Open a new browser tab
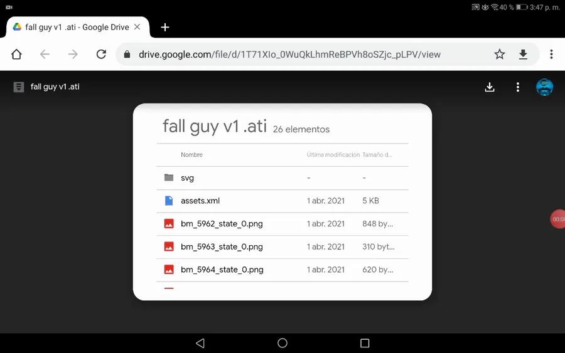The image size is (565, 353). 165,27
